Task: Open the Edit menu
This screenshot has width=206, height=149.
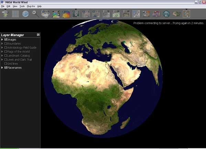Action: coord(8,6)
